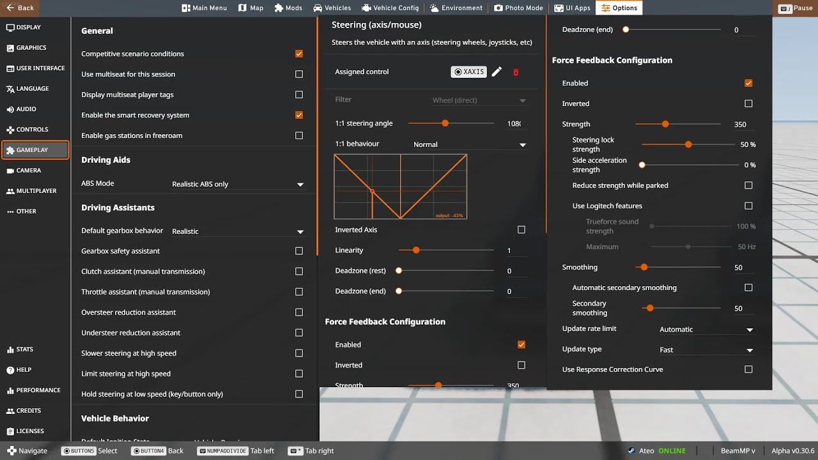This screenshot has height=460, width=818.
Task: Open the Environment tab
Action: pyautogui.click(x=456, y=8)
